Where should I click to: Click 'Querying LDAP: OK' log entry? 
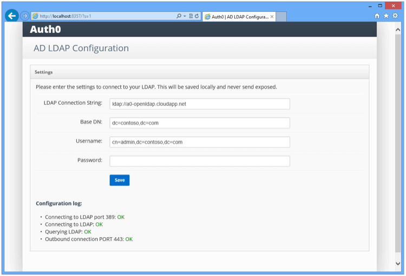pos(68,232)
